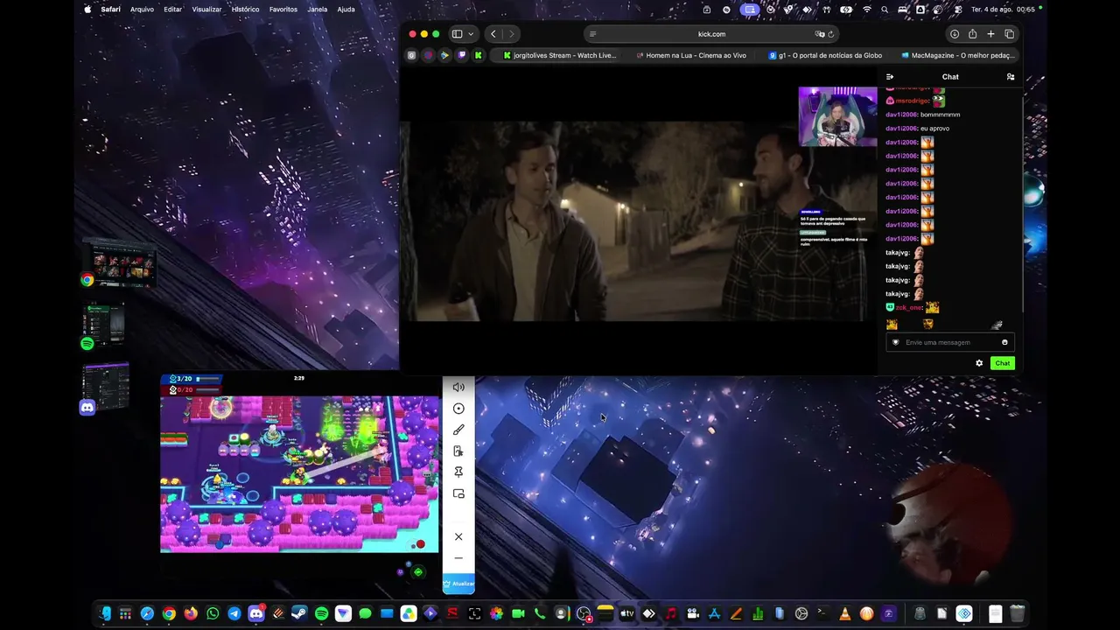Open the emoji picker in chat input
Image resolution: width=1120 pixels, height=630 pixels.
(1004, 342)
